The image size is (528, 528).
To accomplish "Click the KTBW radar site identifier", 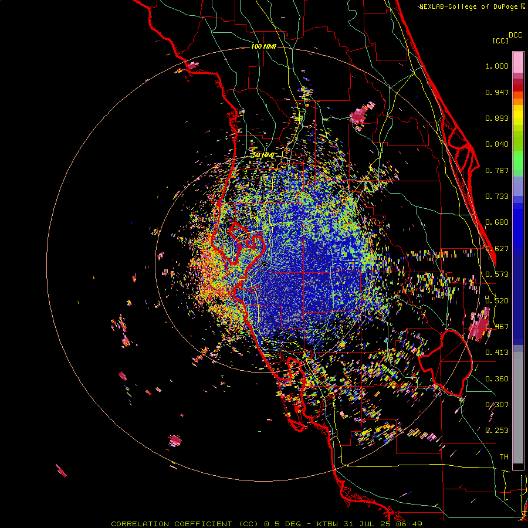I will pos(327,524).
